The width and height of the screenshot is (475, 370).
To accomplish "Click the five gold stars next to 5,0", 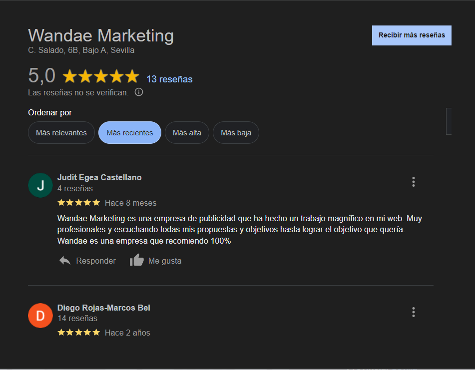I will click(x=101, y=76).
